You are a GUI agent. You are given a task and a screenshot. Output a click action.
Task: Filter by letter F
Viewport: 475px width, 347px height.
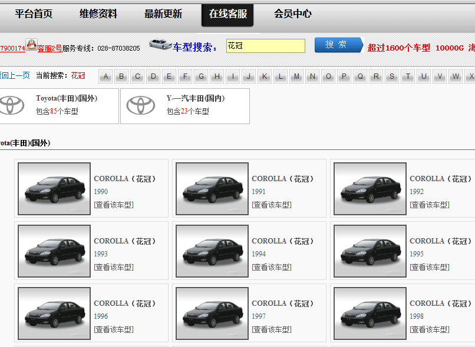click(185, 76)
